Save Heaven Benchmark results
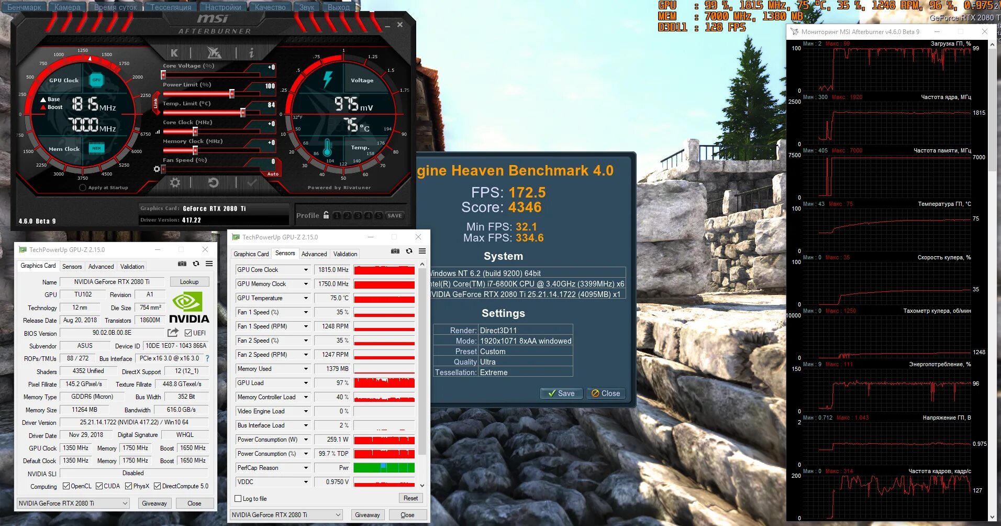Screen dimensions: 1001x526 click(x=561, y=393)
